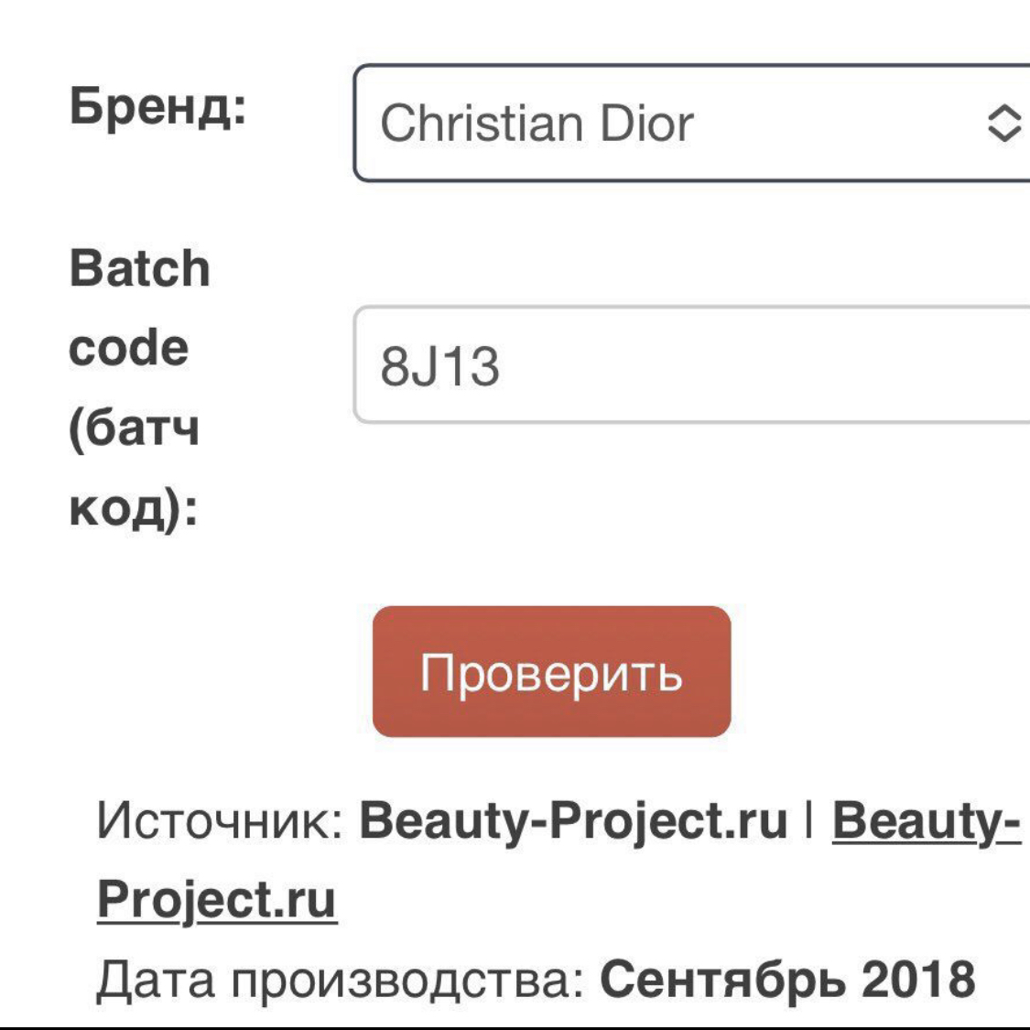This screenshot has width=1030, height=1030.
Task: Click the Бренд: label
Action: point(157,107)
